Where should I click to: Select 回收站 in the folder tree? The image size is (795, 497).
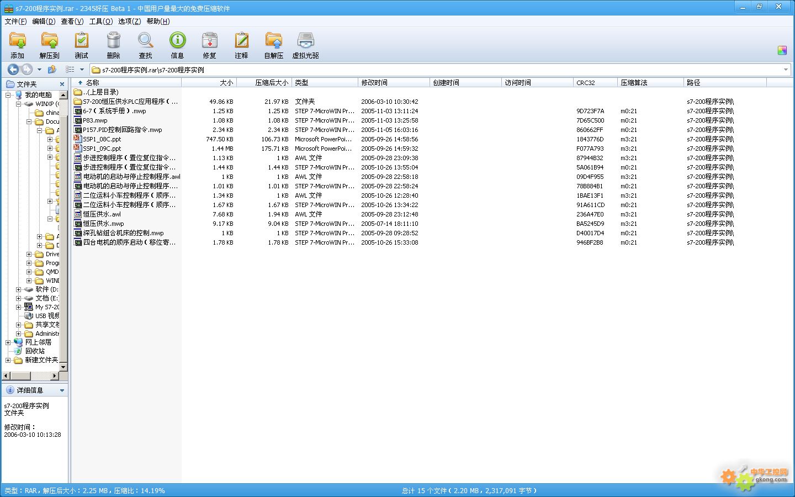pyautogui.click(x=35, y=351)
